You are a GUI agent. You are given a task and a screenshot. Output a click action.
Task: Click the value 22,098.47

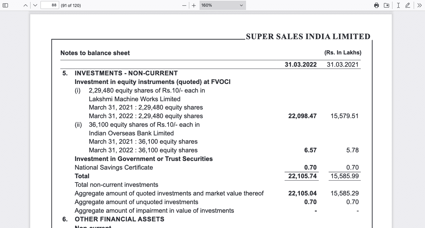tap(302, 116)
